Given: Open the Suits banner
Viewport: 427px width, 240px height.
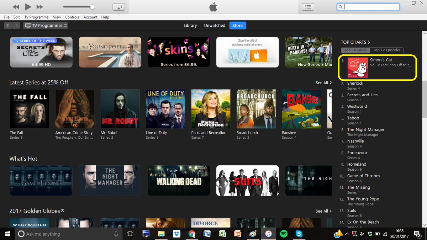Looking at the screenshot, I should tap(248, 181).
